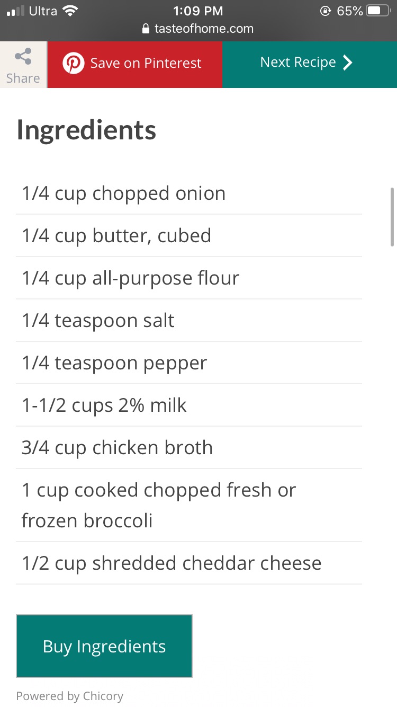Viewport: 397px width, 707px height.
Task: Select the chopped onion ingredient row
Action: 123,193
